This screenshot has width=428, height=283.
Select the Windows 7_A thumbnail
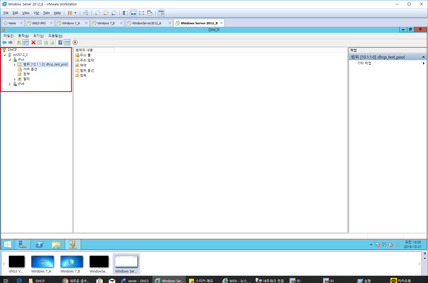pyautogui.click(x=42, y=264)
